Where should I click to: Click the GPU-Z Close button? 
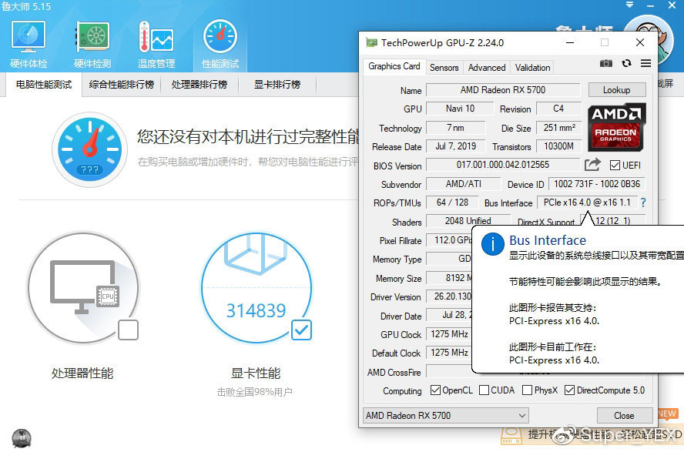624,415
